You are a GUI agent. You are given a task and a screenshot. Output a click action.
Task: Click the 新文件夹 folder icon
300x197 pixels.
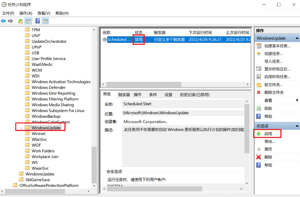click(x=259, y=85)
